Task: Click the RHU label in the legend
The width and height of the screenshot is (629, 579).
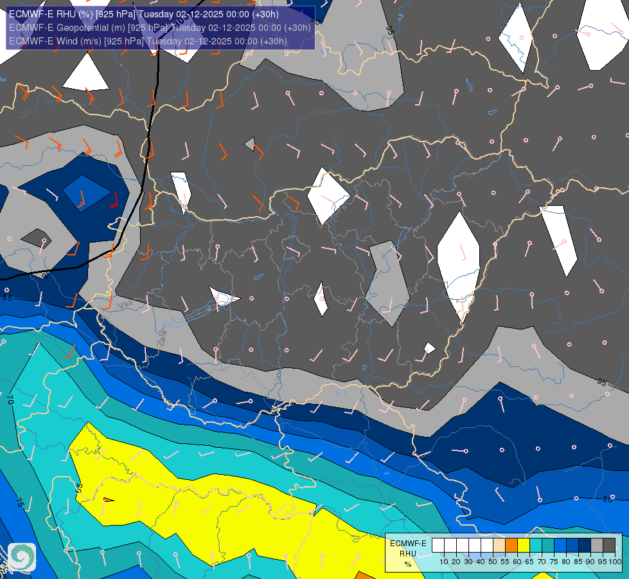Action: tap(408, 554)
